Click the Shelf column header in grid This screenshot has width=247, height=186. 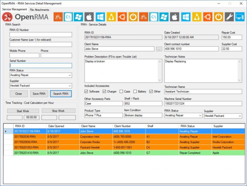162,126
